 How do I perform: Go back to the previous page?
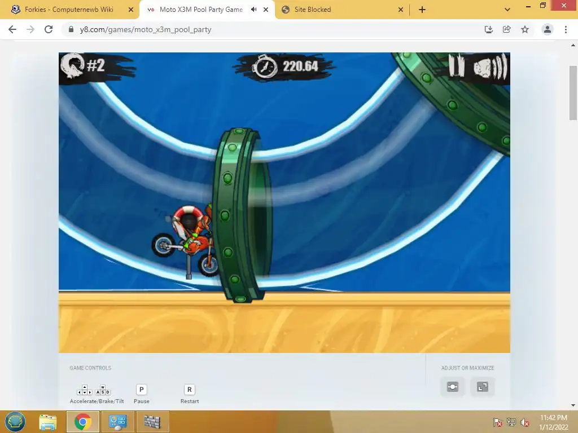click(12, 29)
